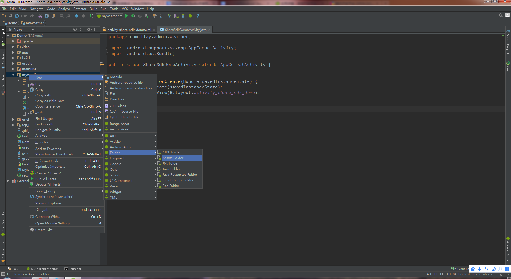The image size is (511, 279).
Task: Click the Save All floppy icon
Action: pyautogui.click(x=10, y=16)
